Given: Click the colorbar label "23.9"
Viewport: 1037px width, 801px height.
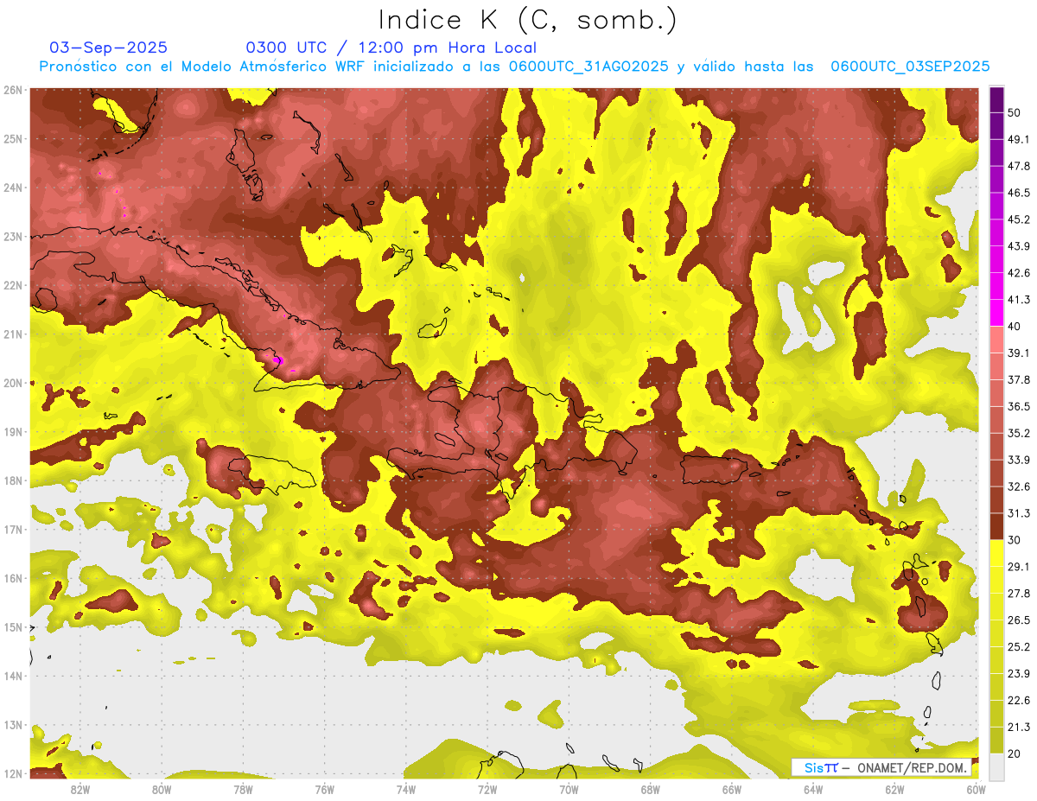Looking at the screenshot, I should click(1019, 673).
